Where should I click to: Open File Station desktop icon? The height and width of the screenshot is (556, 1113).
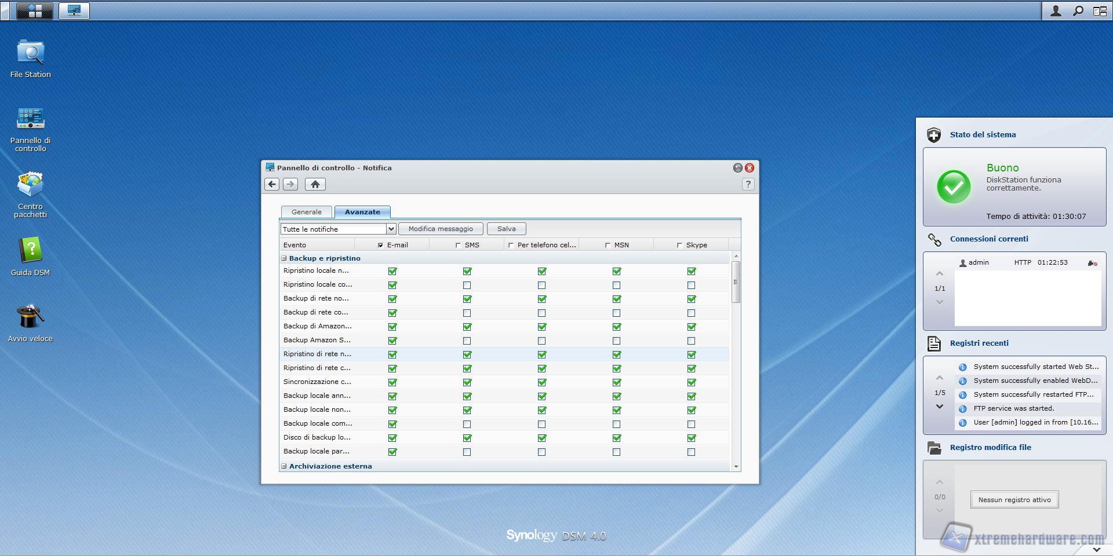(x=30, y=54)
